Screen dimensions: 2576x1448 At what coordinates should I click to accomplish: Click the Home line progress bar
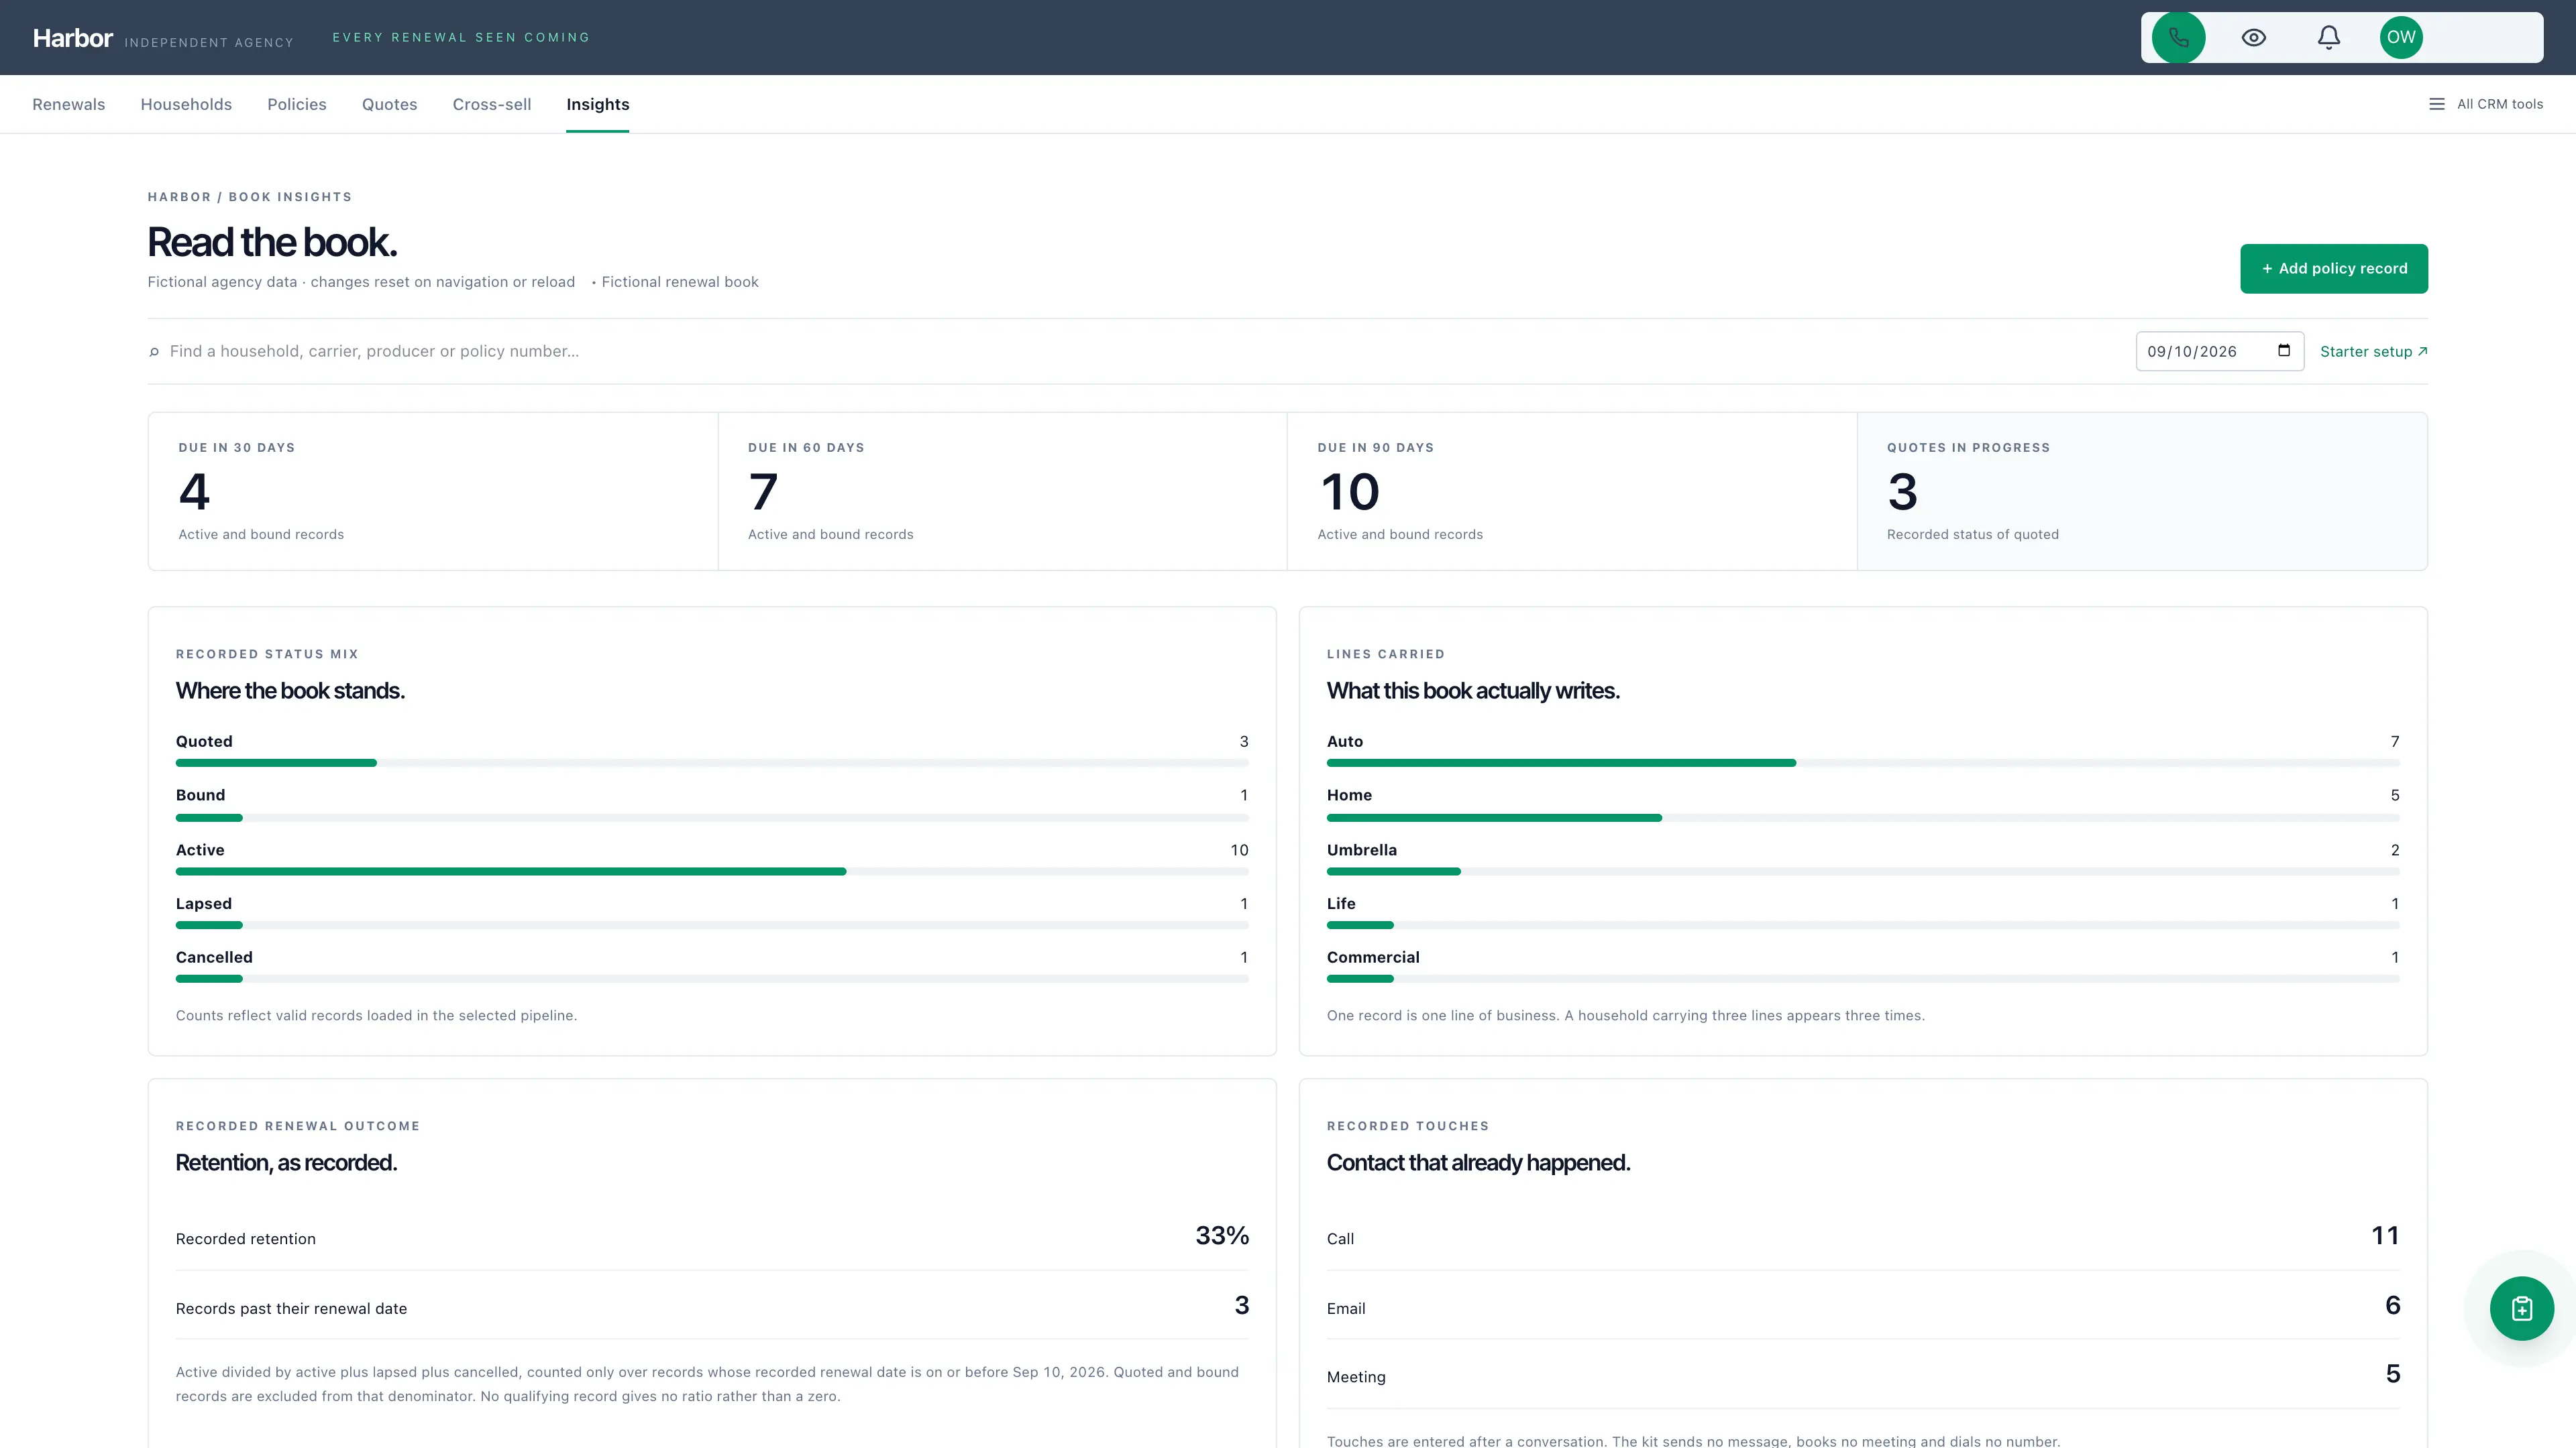[x=1862, y=817]
